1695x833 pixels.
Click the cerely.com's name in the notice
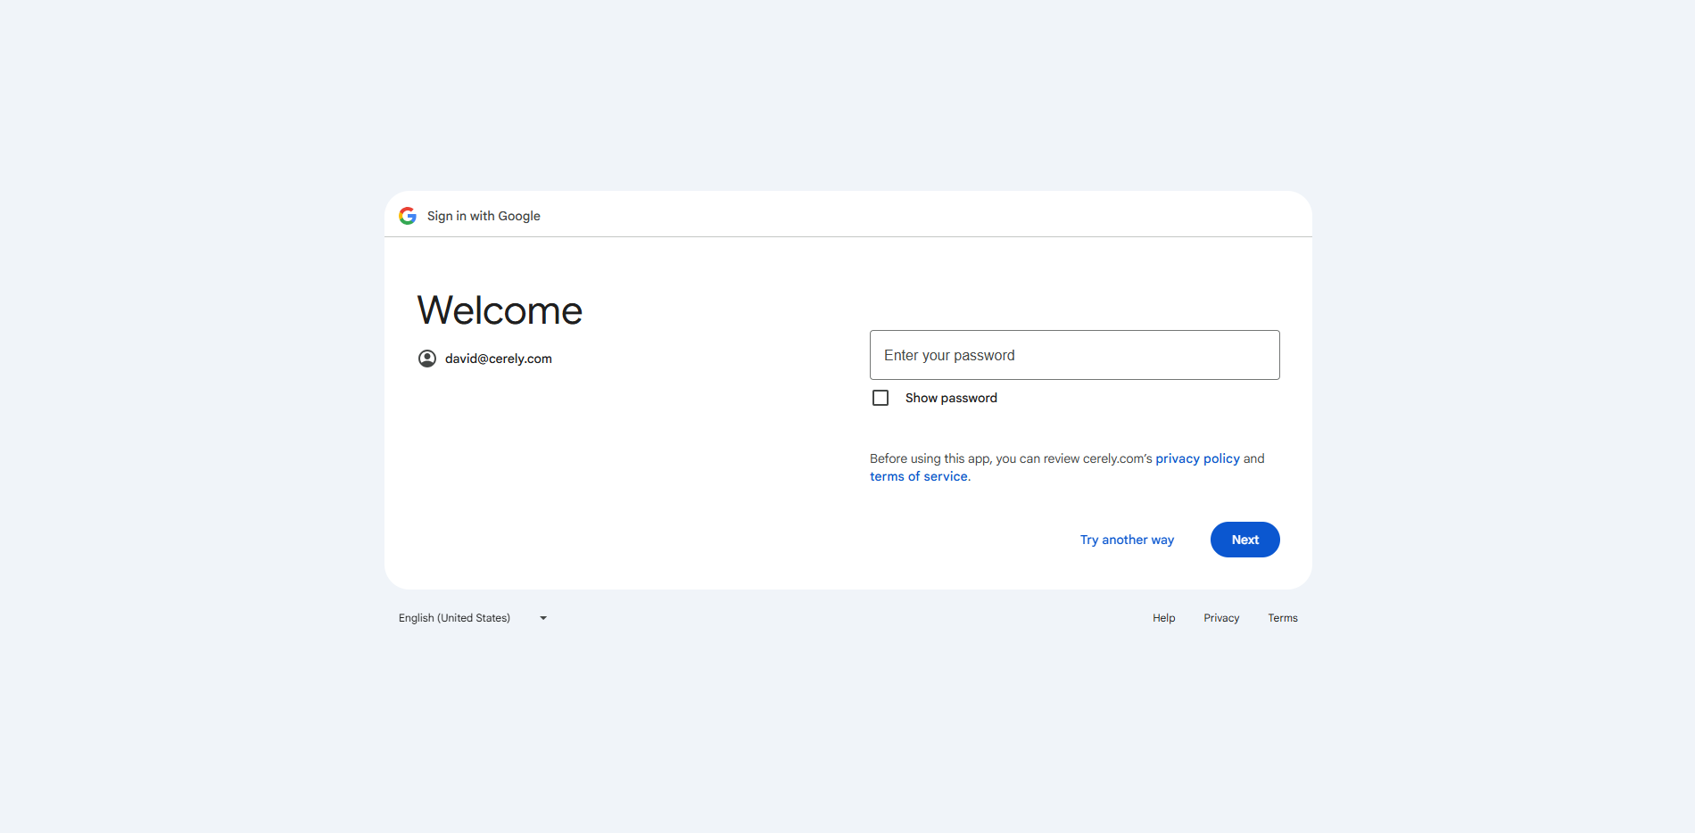1117,458
